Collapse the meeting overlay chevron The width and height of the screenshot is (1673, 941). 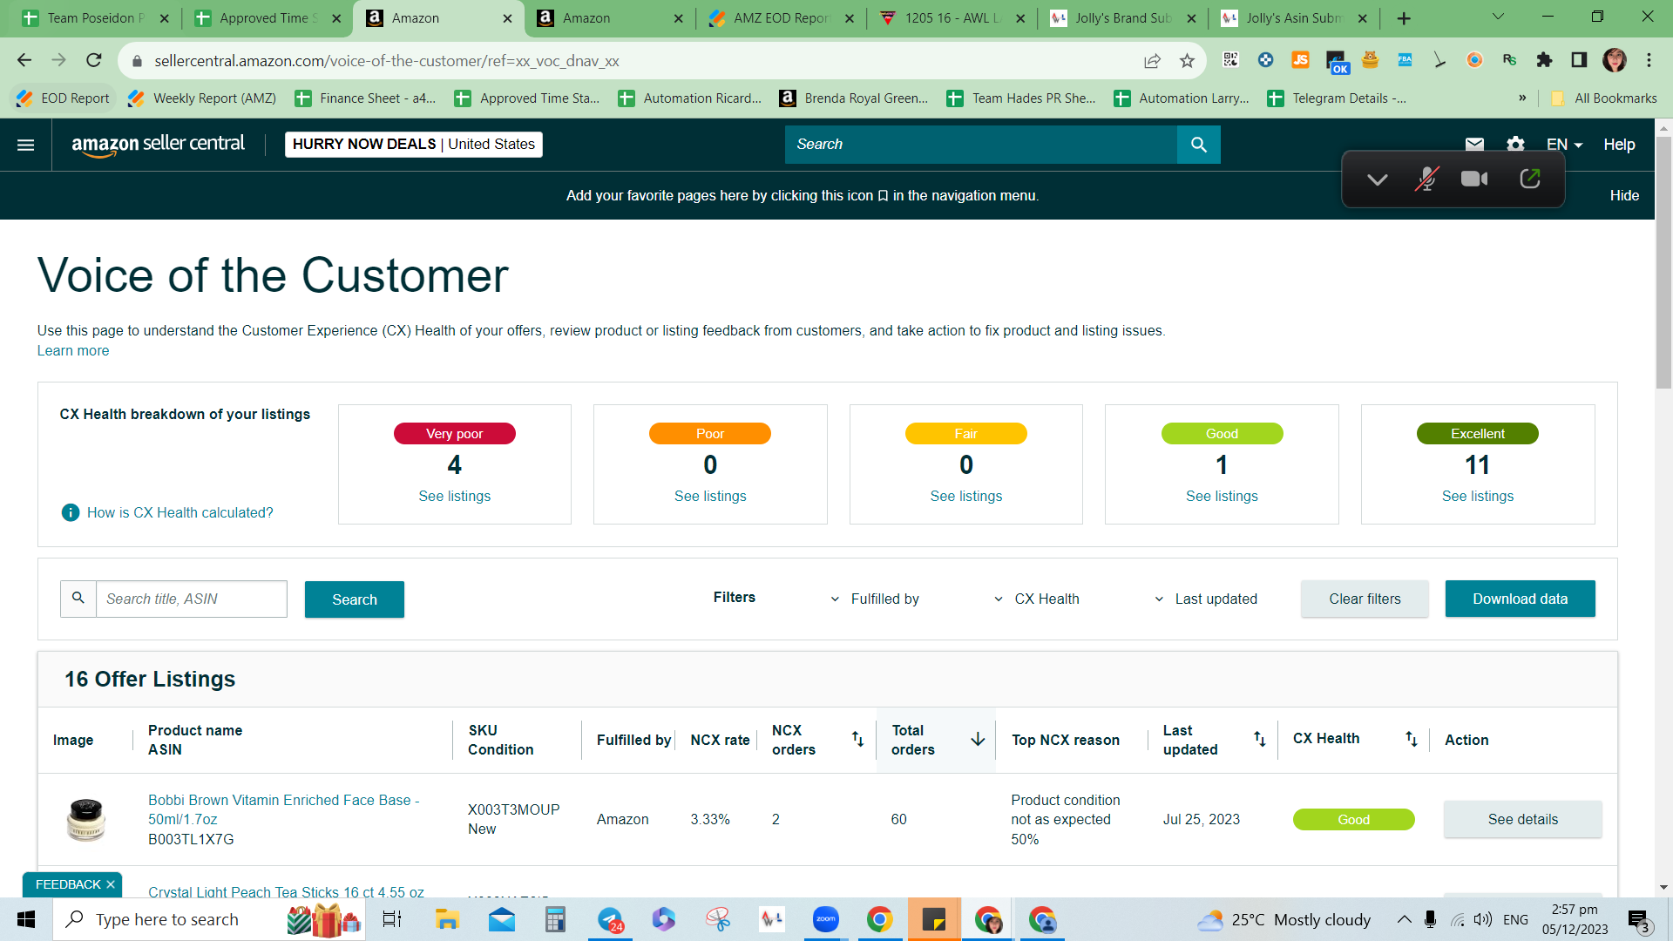click(1377, 179)
